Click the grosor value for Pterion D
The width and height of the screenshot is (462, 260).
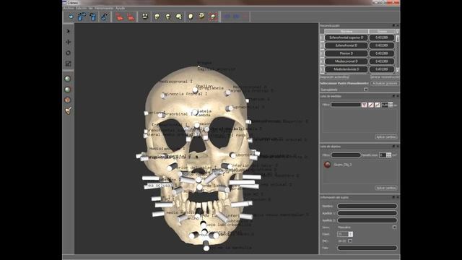tap(382, 53)
